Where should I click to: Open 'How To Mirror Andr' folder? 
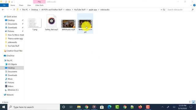16,35
